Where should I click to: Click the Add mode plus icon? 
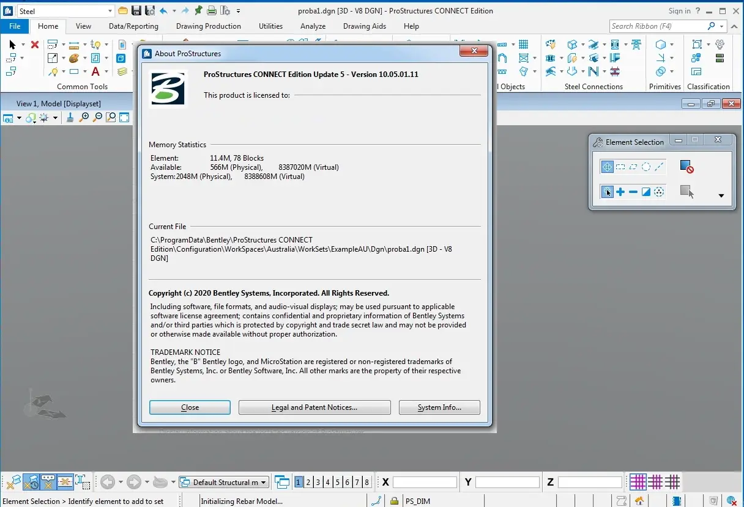pyautogui.click(x=620, y=192)
